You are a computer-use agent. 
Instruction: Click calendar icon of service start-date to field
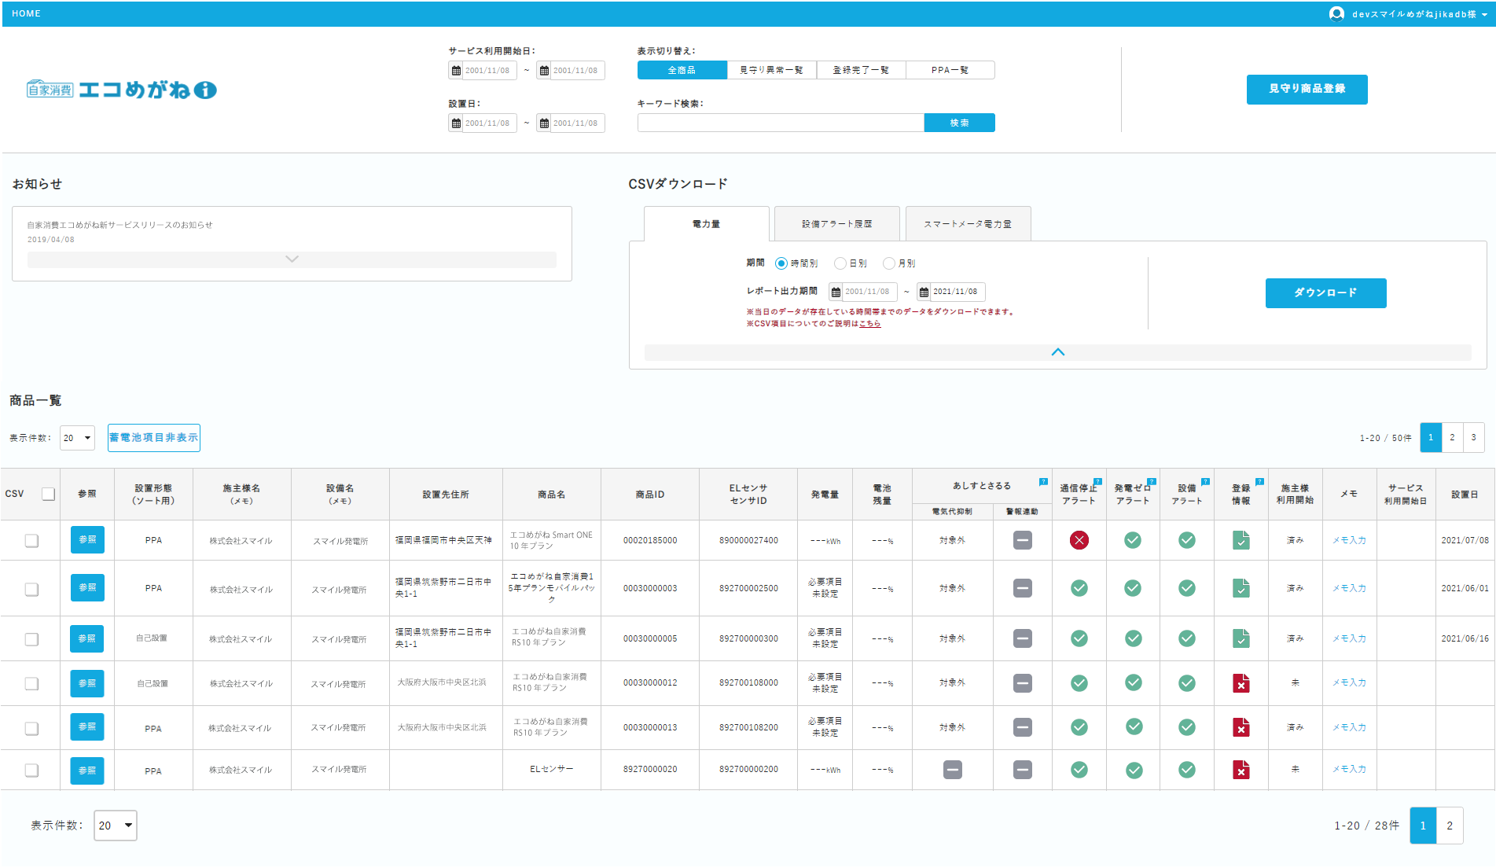point(544,70)
